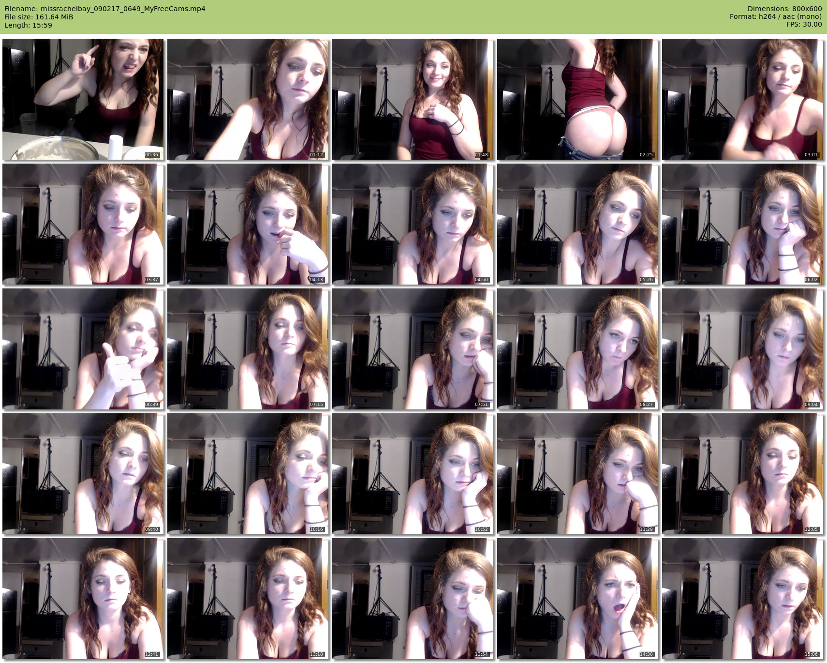Click the thumbnail timestamped 01:48

413,99
